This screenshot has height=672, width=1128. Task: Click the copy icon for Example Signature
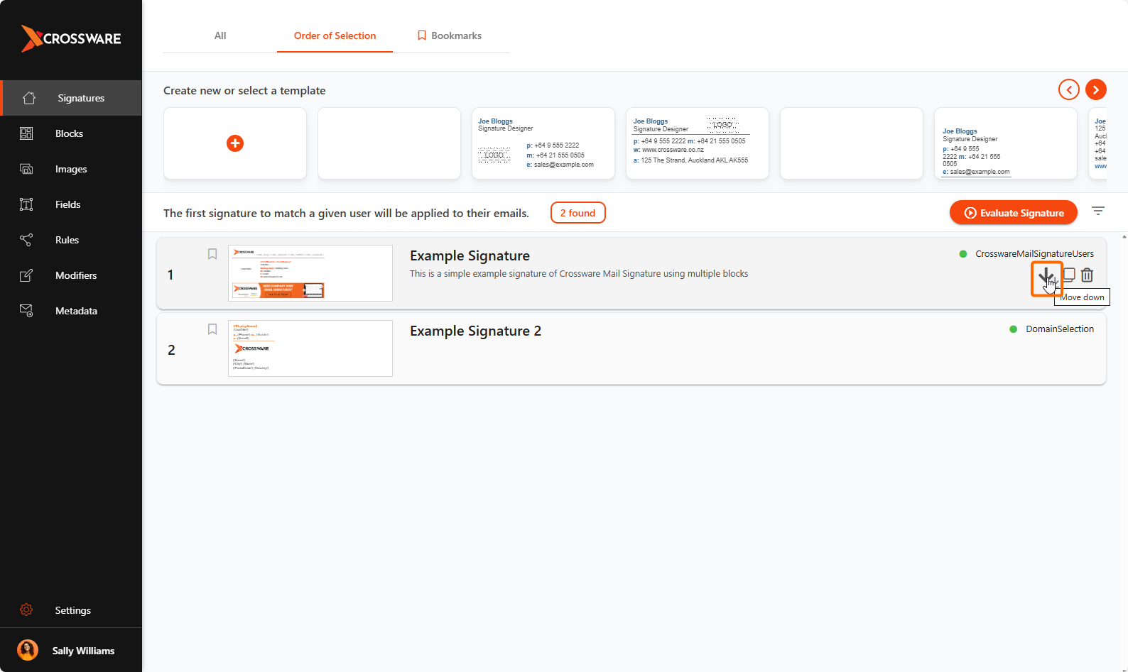tap(1068, 275)
